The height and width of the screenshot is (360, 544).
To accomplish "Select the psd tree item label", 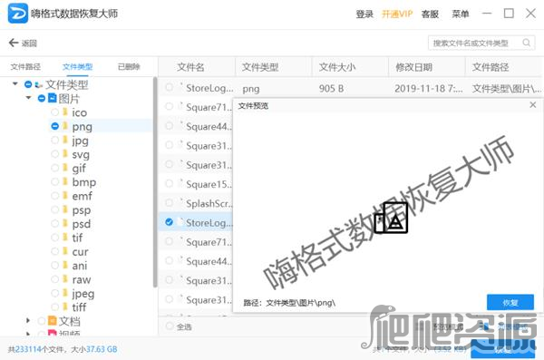I will 82,224.
